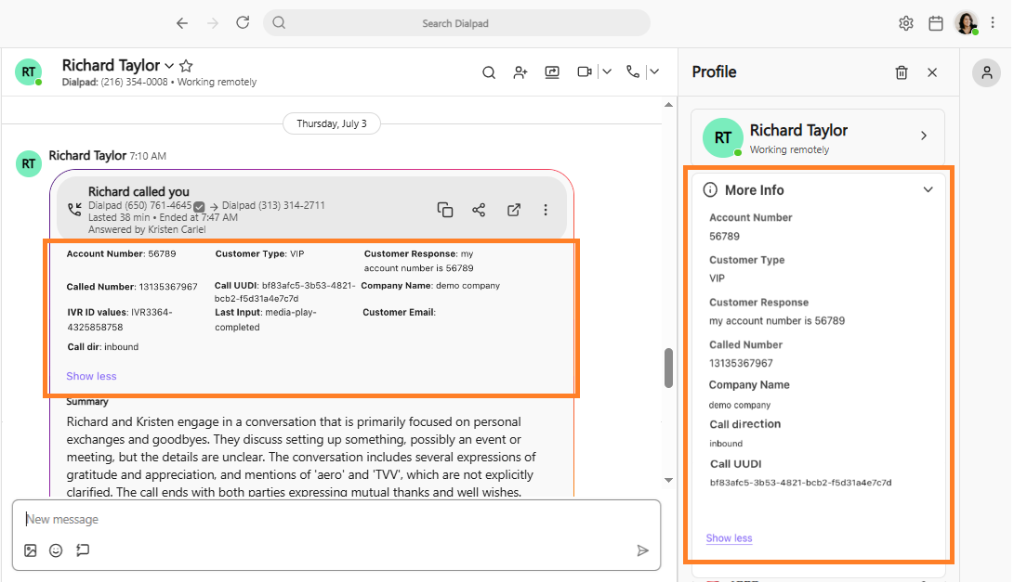Attach an image to message
Viewport: 1014px width, 582px height.
click(31, 550)
